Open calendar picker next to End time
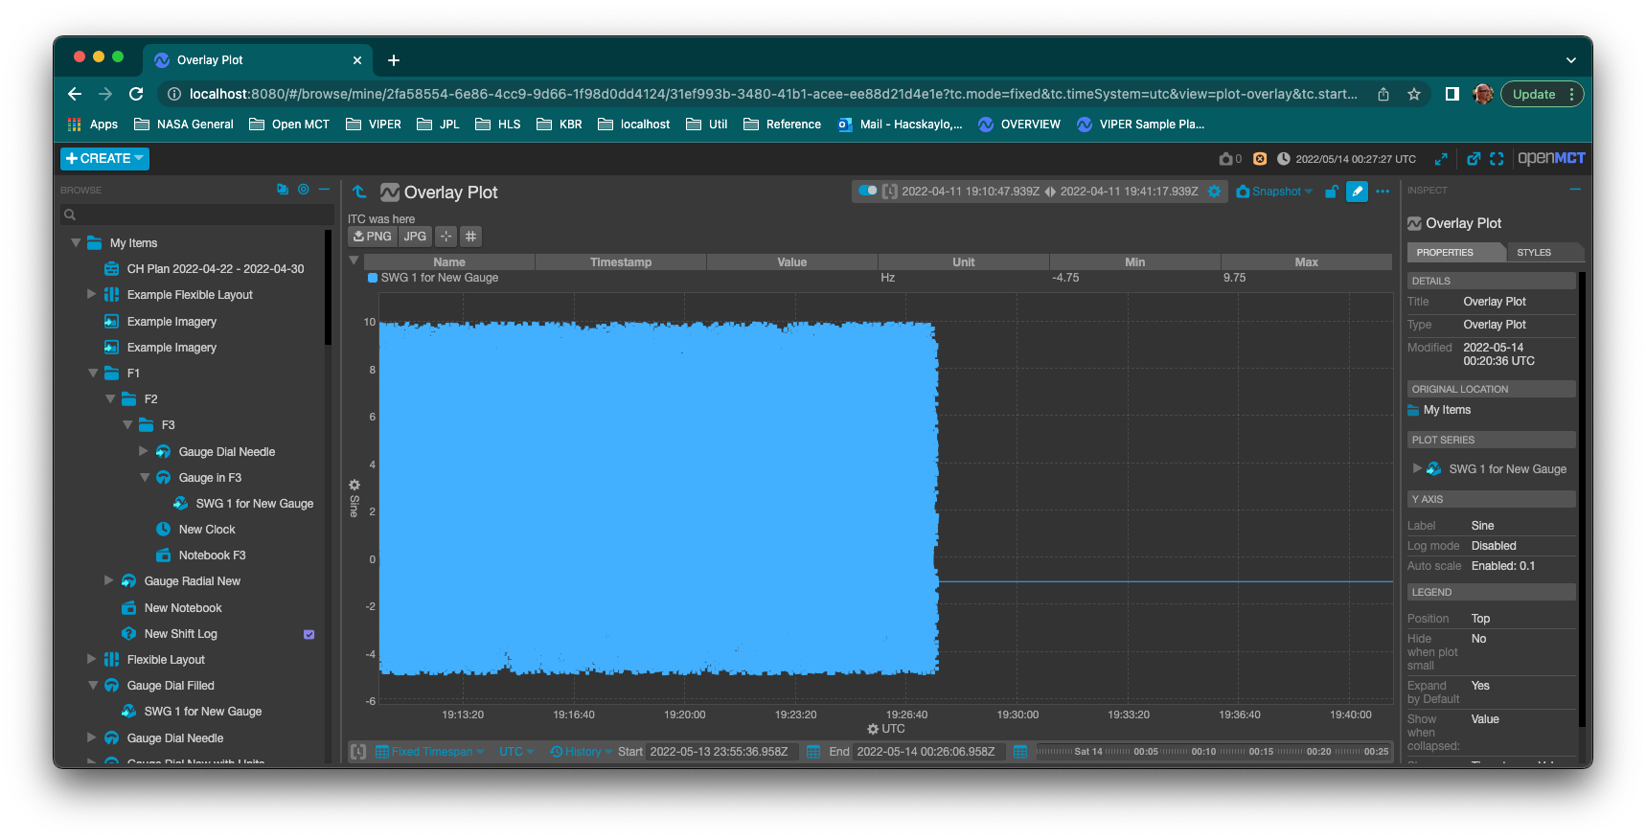 click(1020, 752)
